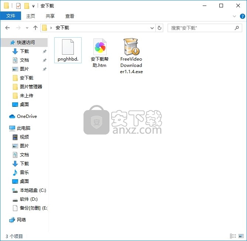
Task: Click the search magnifier icon
Action: point(237,28)
